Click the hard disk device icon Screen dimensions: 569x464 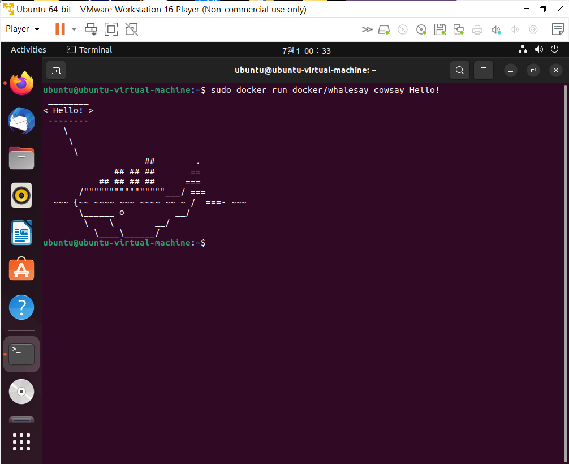(384, 29)
